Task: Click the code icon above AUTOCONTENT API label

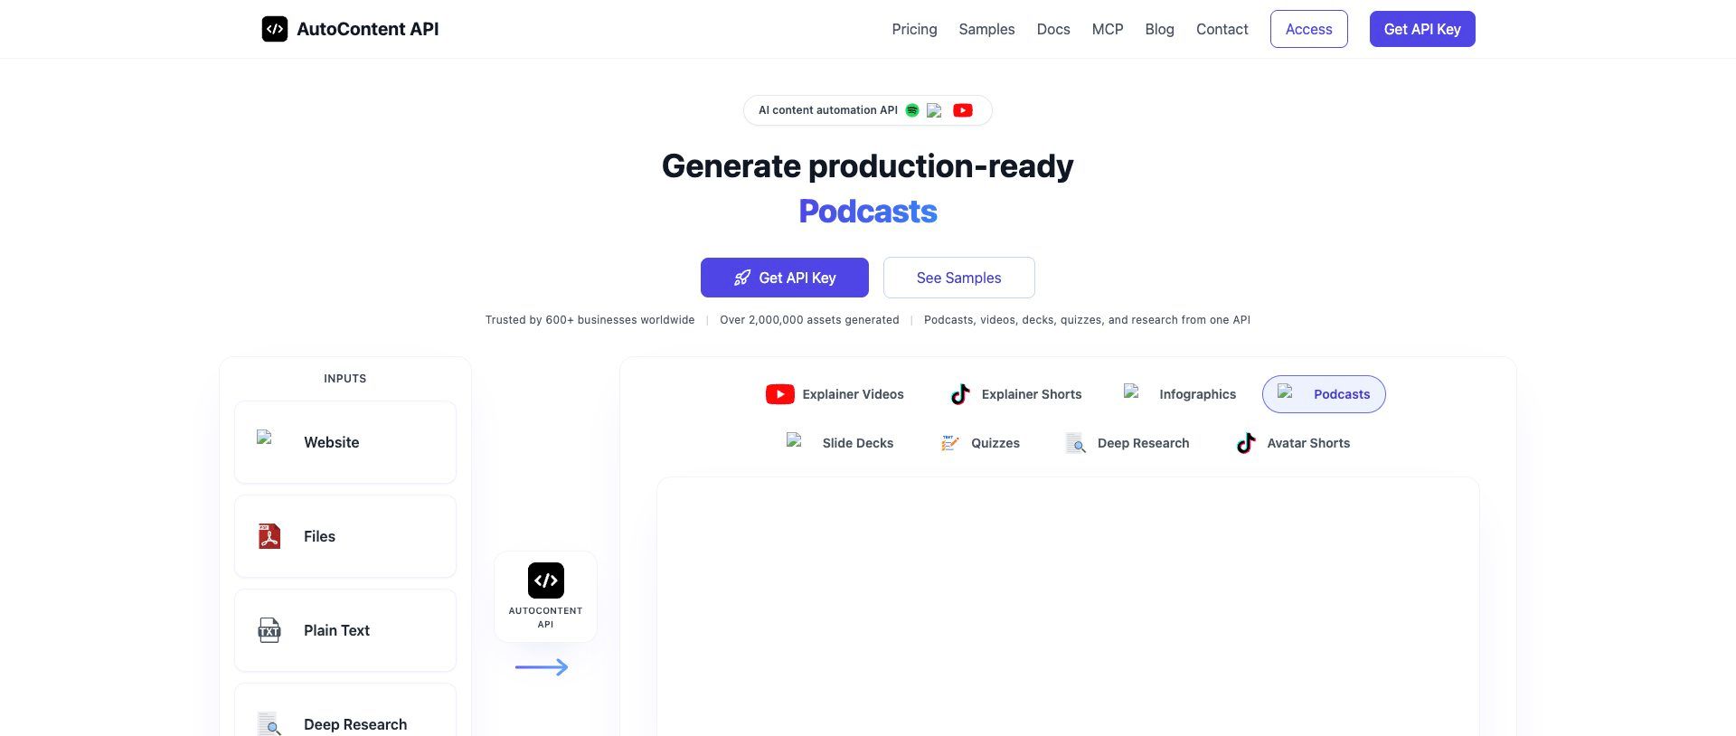Action: coord(546,580)
